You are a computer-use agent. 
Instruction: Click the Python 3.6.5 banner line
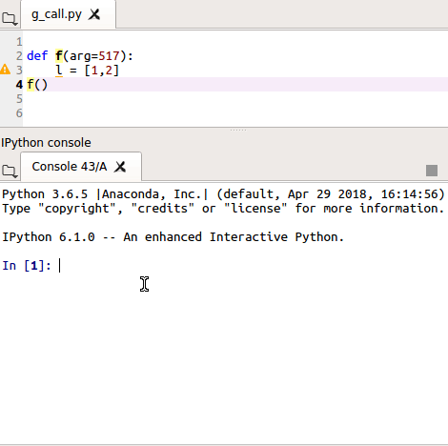223,194
